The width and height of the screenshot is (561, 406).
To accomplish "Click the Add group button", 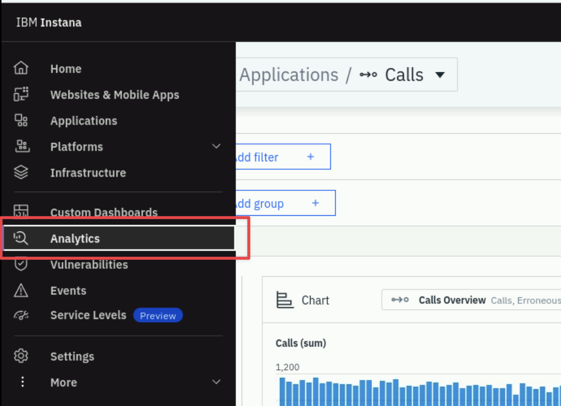I will (x=285, y=203).
